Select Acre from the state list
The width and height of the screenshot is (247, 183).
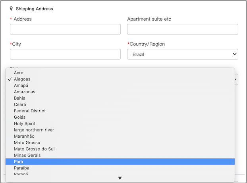click(x=19, y=73)
